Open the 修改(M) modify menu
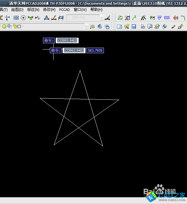Viewport: 187px width, 204px height. point(49,10)
